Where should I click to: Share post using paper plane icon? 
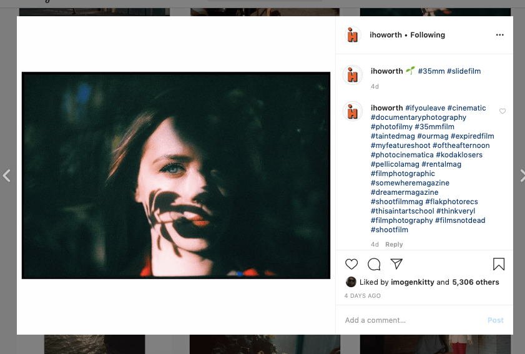point(396,263)
